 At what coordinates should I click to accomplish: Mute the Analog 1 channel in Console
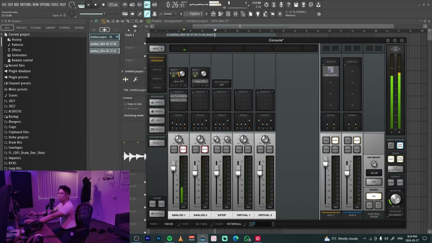coord(183,150)
